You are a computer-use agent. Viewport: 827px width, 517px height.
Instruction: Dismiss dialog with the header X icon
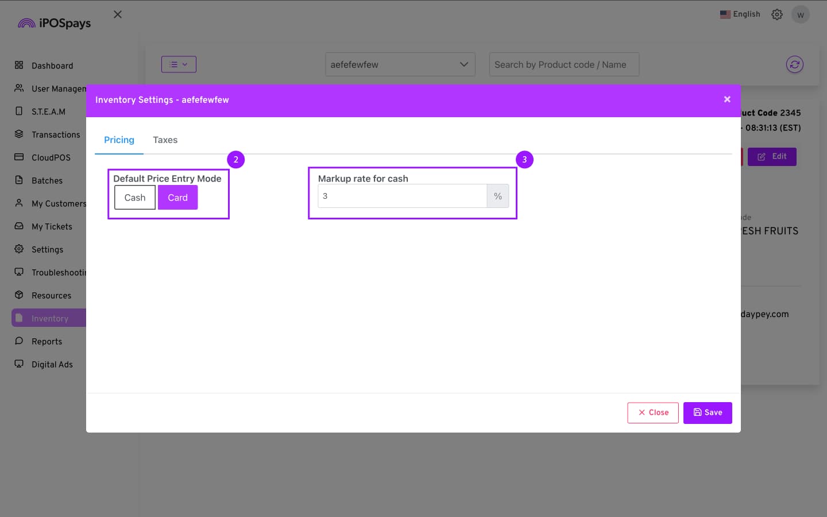727,99
